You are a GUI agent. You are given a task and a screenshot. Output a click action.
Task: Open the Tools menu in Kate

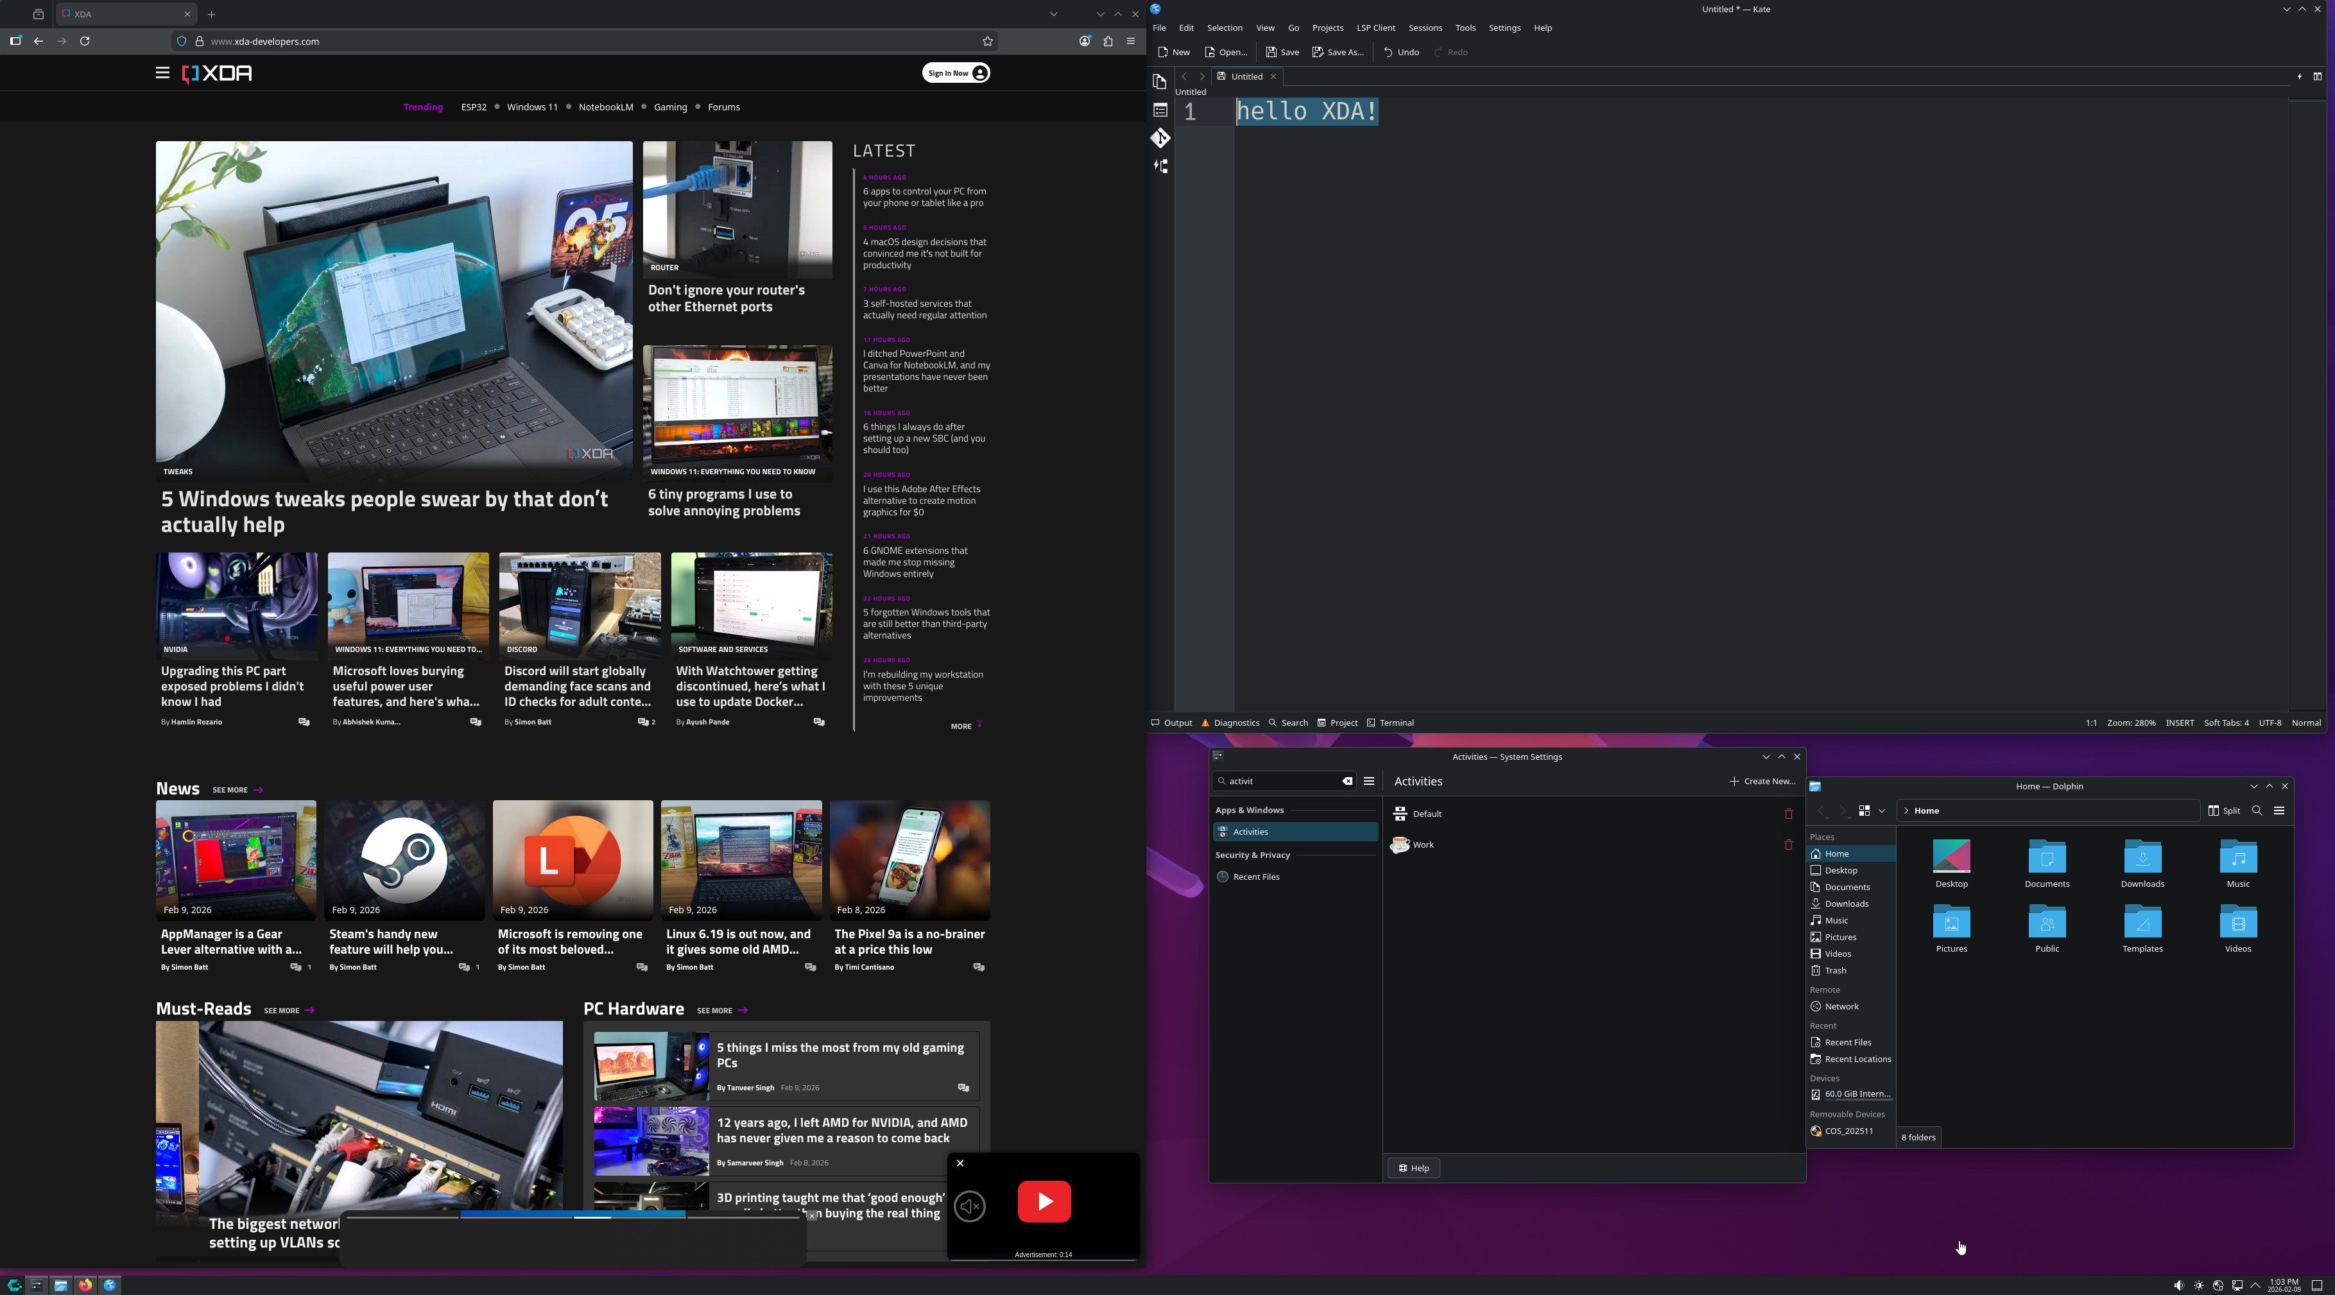(1465, 28)
